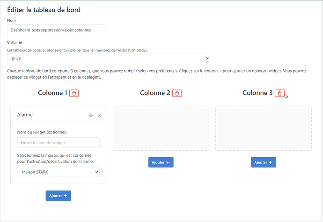This screenshot has width=323, height=222.
Task: Close the Alarme widget with the X
Action: pyautogui.click(x=99, y=115)
